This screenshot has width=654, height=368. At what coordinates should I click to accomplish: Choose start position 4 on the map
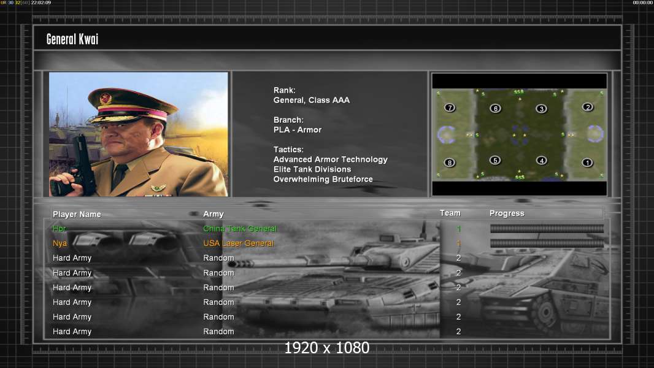tap(541, 161)
